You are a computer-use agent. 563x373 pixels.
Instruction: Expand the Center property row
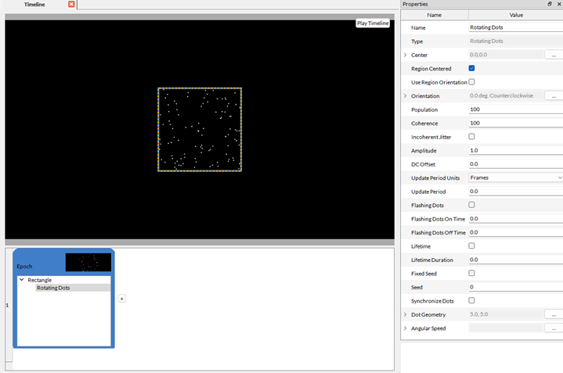[x=405, y=55]
